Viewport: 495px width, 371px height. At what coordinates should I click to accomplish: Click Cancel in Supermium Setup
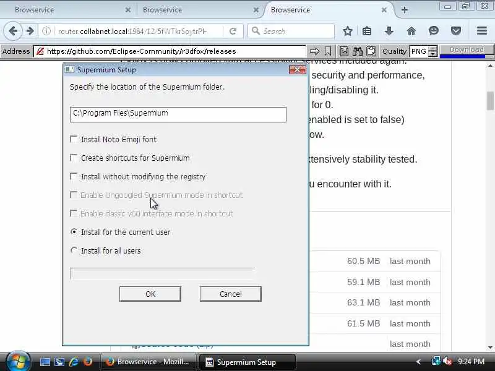point(230,294)
